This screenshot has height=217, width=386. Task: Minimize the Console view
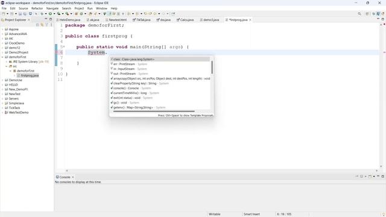[378, 176]
